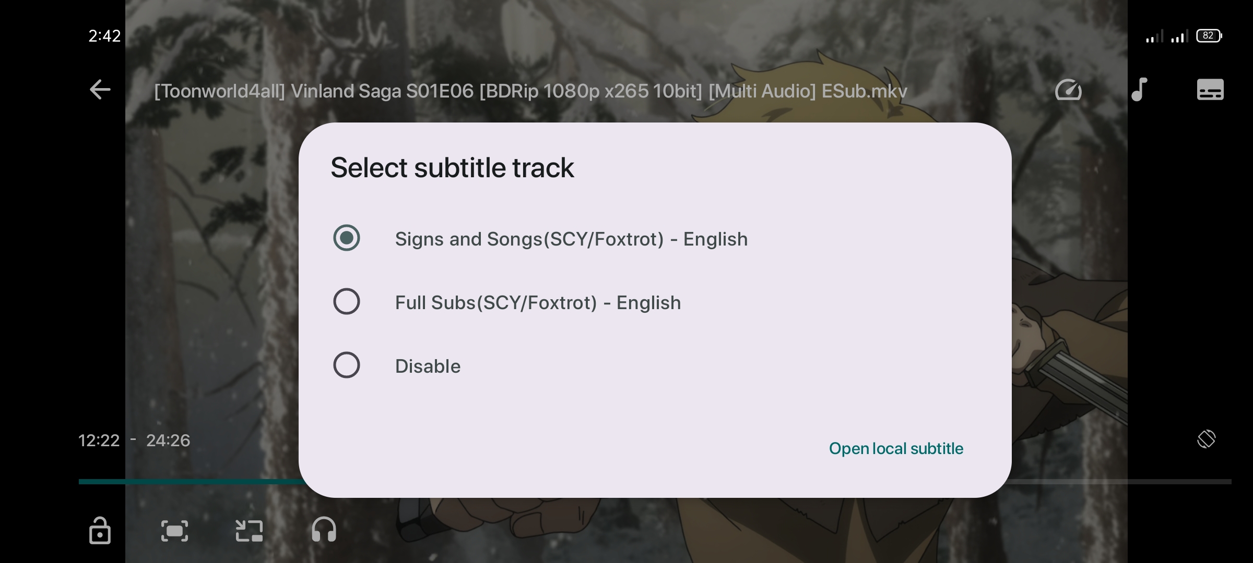Select Full Subs radio button

tap(347, 301)
